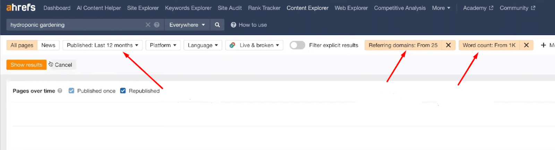
Task: Uncheck the Republished checkbox
Action: point(123,91)
